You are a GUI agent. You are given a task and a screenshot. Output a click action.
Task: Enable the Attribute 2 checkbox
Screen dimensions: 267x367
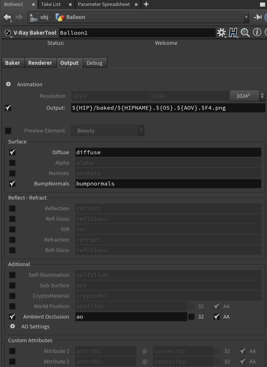(12, 362)
